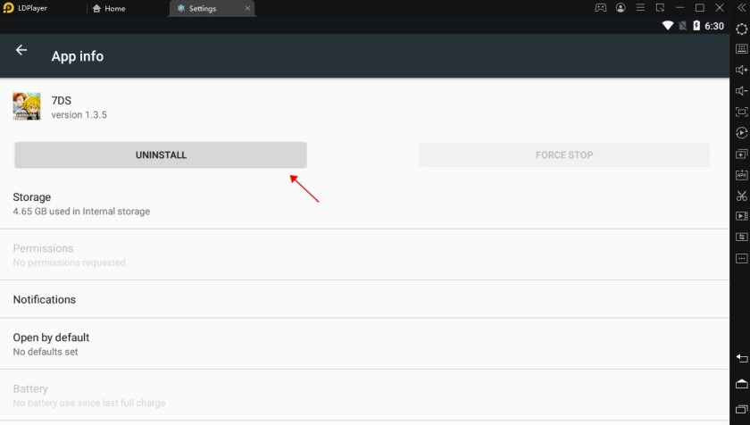Switch to the Settings tab
Image resolution: width=750 pixels, height=425 pixels.
[211, 9]
